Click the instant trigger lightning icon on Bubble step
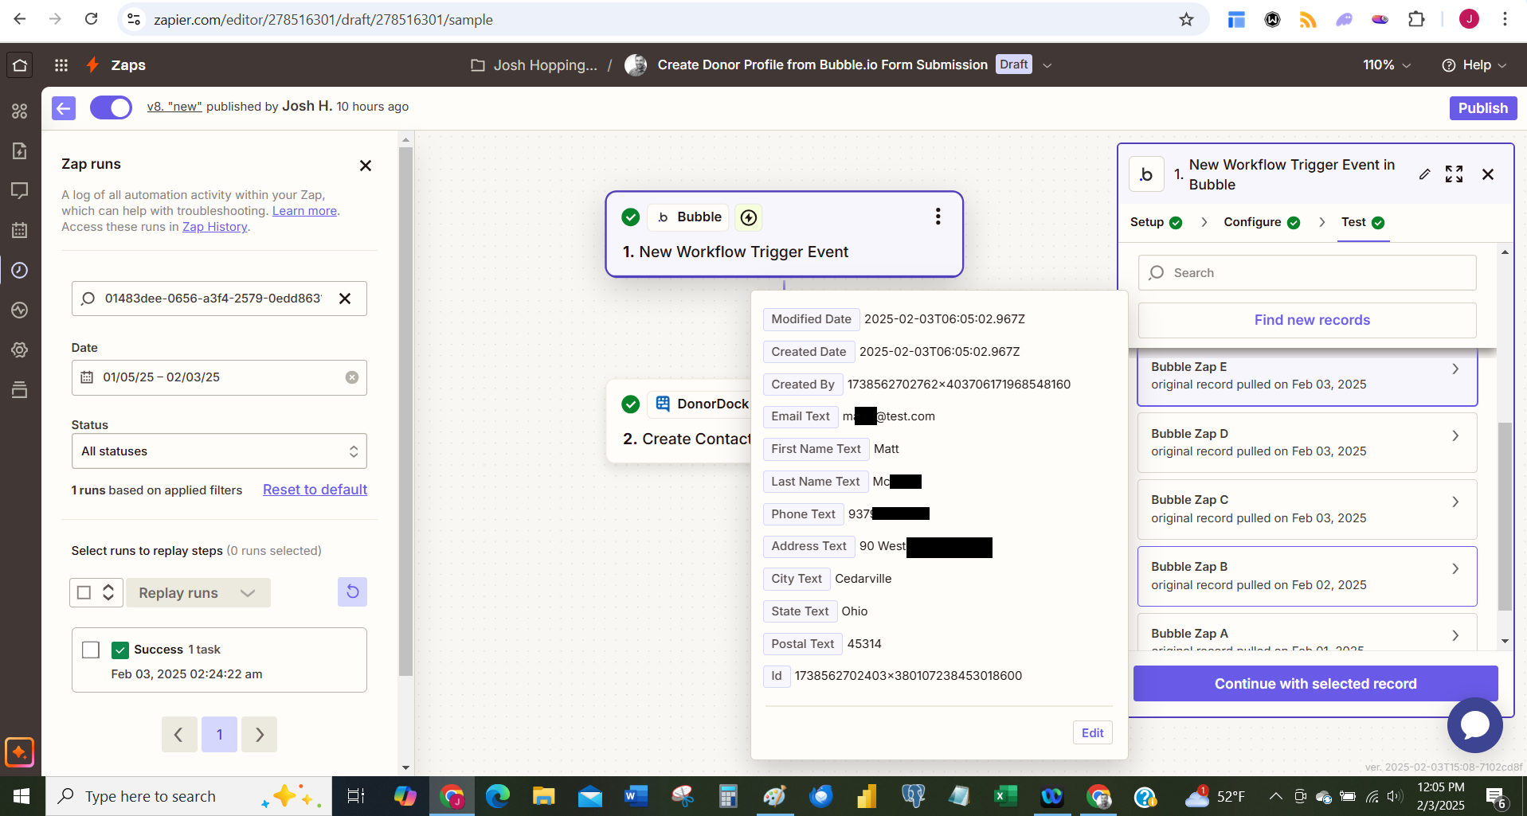Image resolution: width=1527 pixels, height=816 pixels. [x=748, y=217]
